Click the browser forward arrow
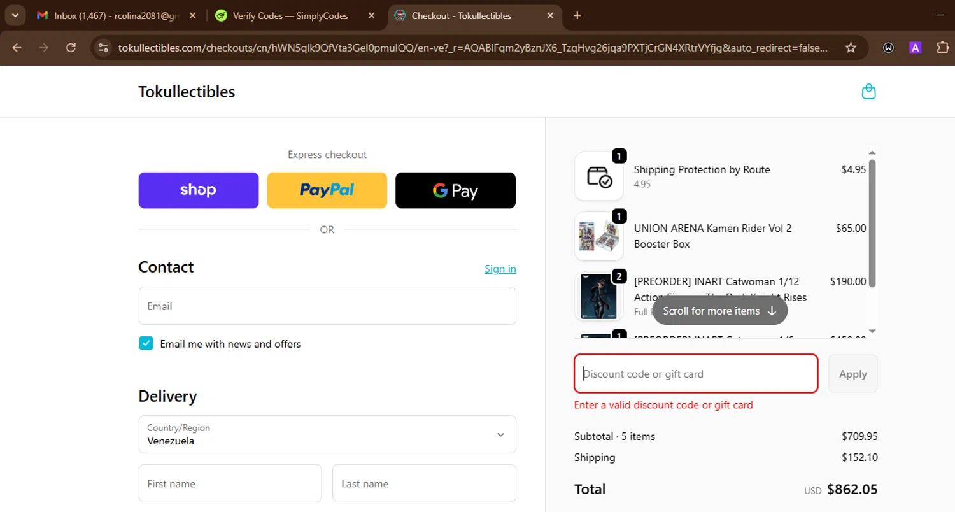Viewport: 955px width, 512px height. click(44, 48)
